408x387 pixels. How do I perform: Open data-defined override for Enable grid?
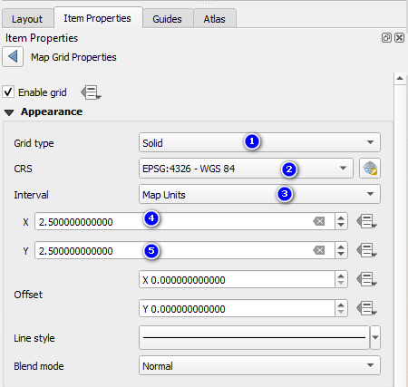(91, 92)
